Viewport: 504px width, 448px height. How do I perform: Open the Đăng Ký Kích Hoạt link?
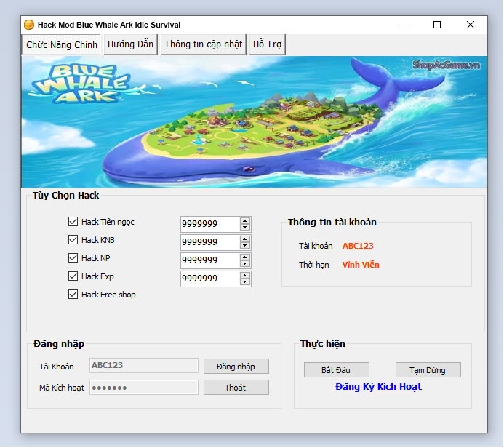378,387
